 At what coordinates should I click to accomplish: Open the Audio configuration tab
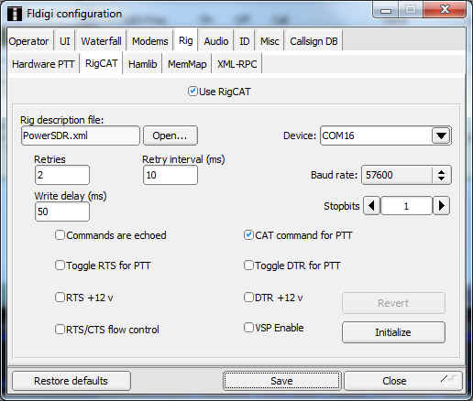216,41
